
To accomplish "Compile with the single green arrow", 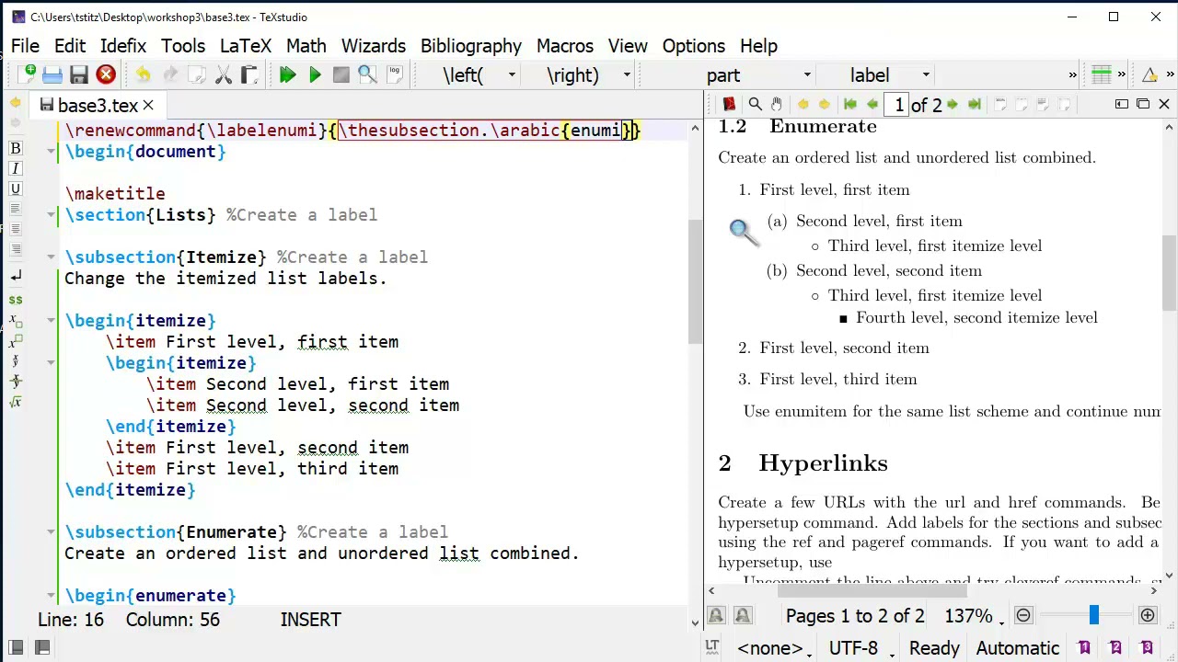I will (315, 75).
